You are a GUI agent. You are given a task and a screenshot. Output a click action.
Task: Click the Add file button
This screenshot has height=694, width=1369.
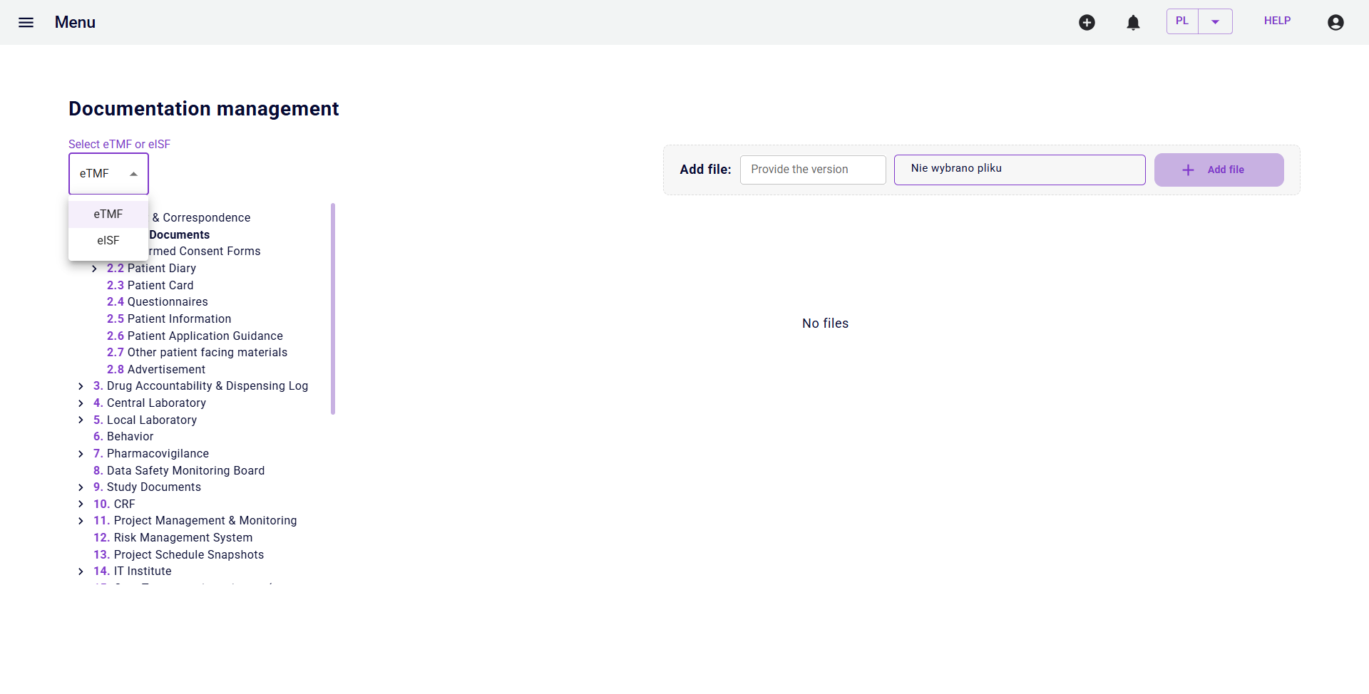click(1219, 170)
